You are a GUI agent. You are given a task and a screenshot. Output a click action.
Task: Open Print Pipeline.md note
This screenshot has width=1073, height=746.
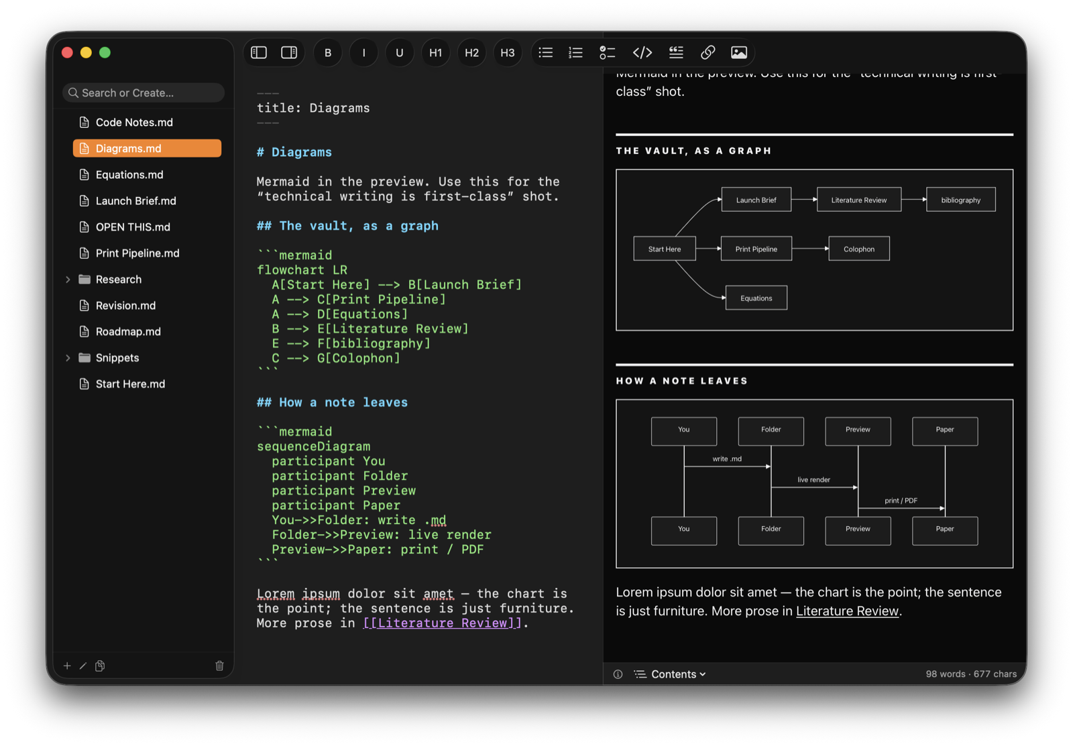[x=147, y=253]
